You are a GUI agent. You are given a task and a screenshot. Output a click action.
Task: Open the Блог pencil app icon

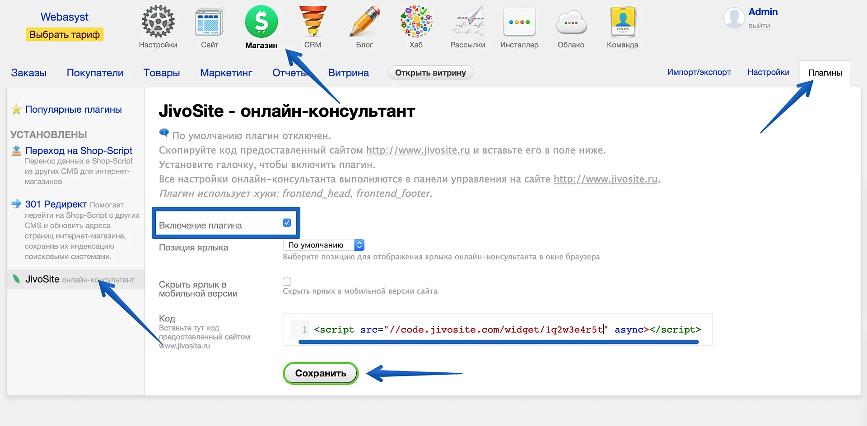click(x=364, y=21)
